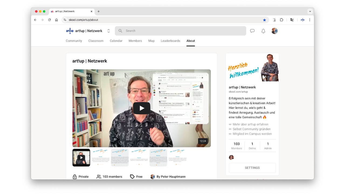Click the 'art!up | Netzwerk' header community name
The image size is (345, 194).
(89, 31)
